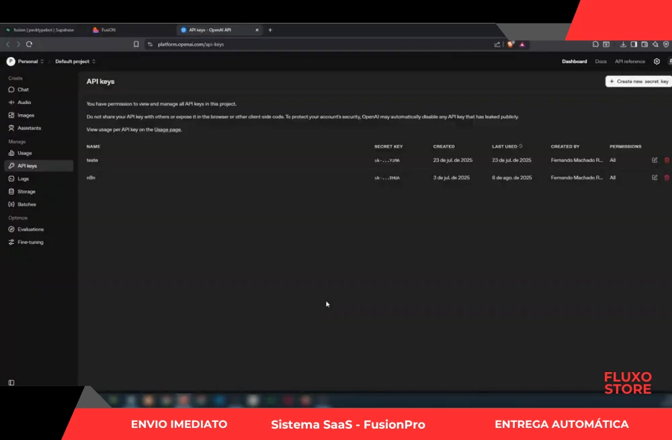Screen dimensions: 672x440
Task: Delete the n8n API key
Action: point(667,177)
